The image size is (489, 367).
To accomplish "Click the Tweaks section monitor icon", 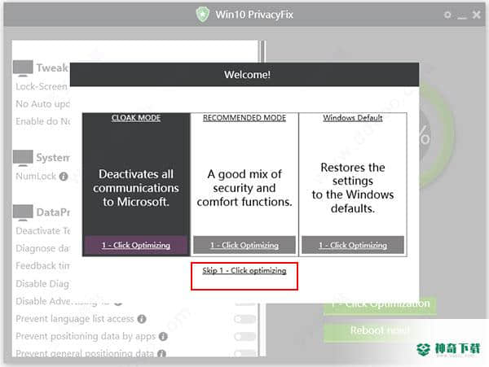I will pyautogui.click(x=23, y=68).
